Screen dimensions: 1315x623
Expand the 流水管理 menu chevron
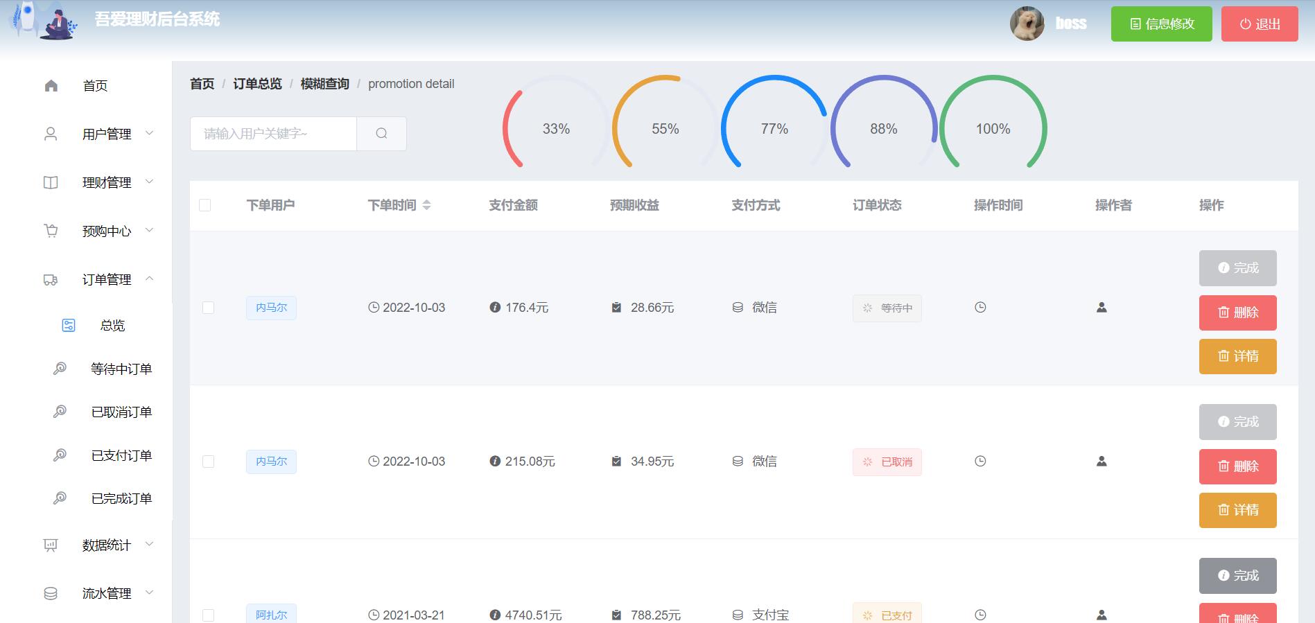149,593
